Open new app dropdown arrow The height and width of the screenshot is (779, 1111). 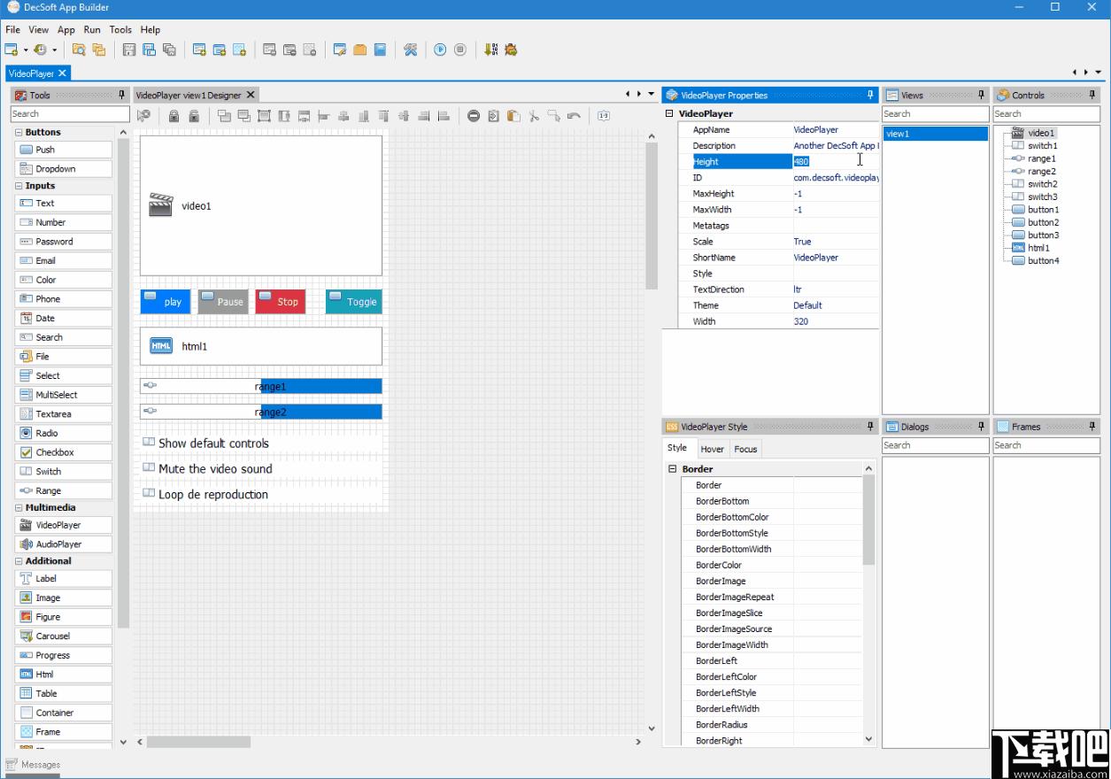(26, 50)
